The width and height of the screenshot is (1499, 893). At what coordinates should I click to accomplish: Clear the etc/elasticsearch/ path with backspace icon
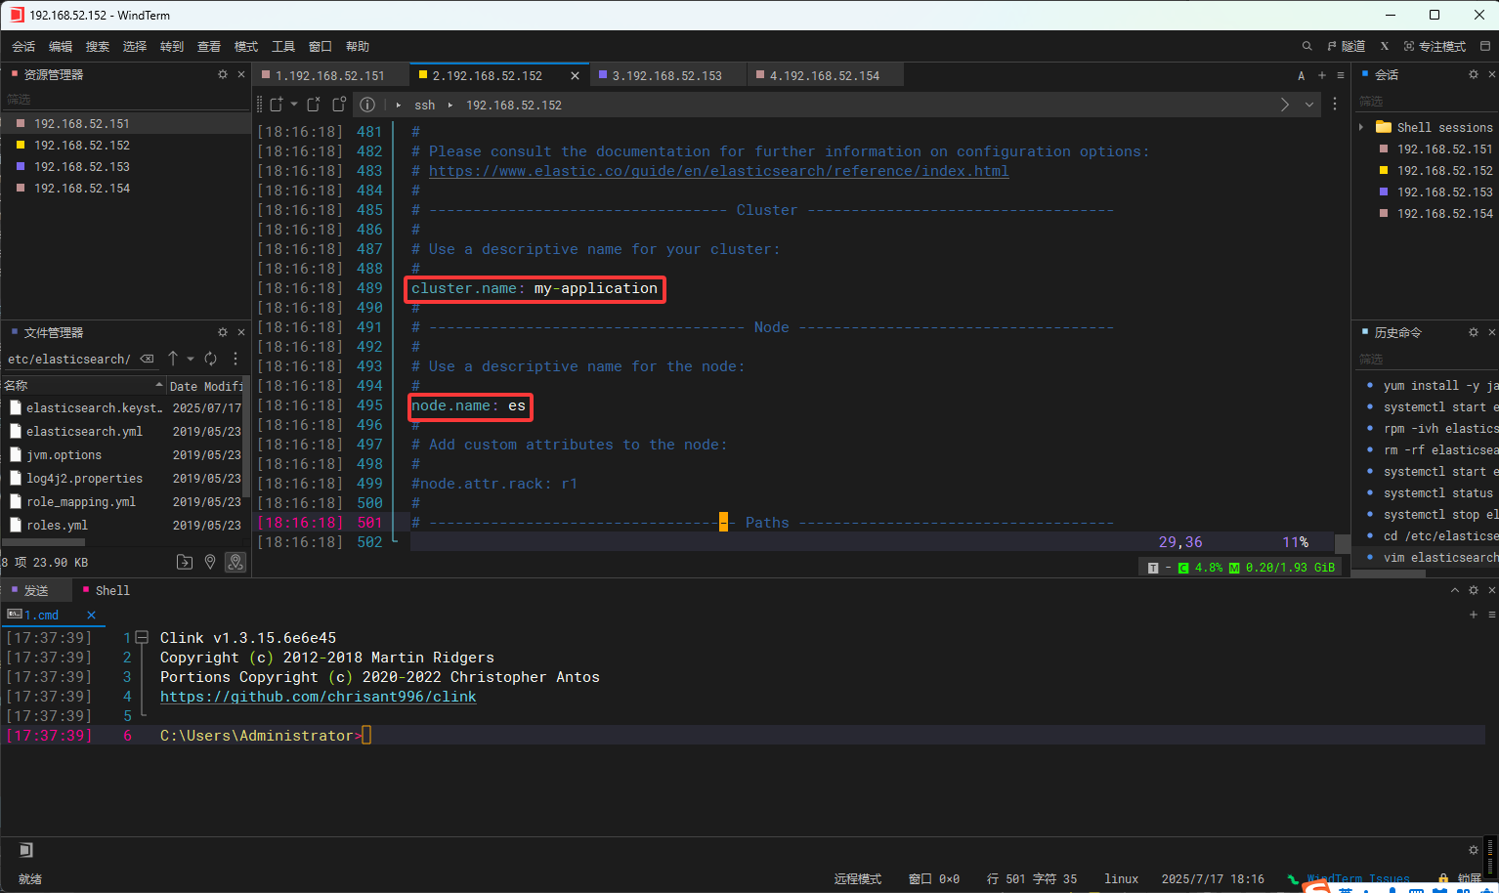click(147, 359)
